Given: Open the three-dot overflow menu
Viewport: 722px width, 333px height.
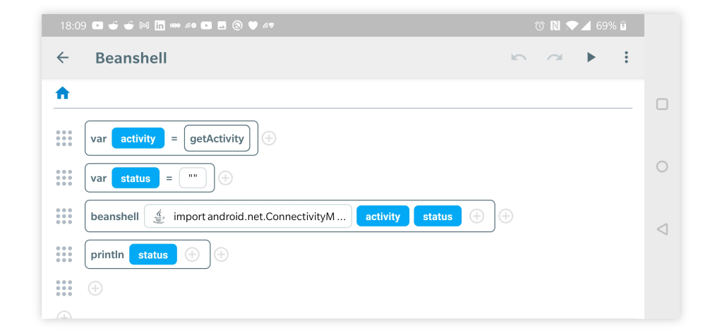Looking at the screenshot, I should click(x=626, y=58).
